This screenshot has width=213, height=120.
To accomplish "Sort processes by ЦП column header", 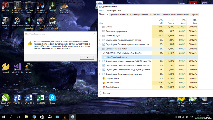I will click(x=158, y=21).
